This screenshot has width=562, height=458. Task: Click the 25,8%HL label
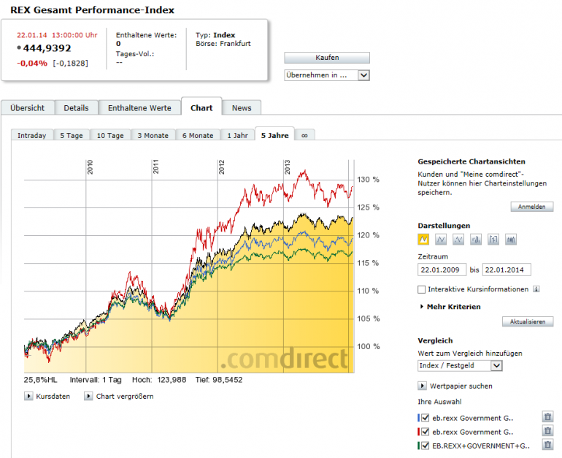[40, 380]
